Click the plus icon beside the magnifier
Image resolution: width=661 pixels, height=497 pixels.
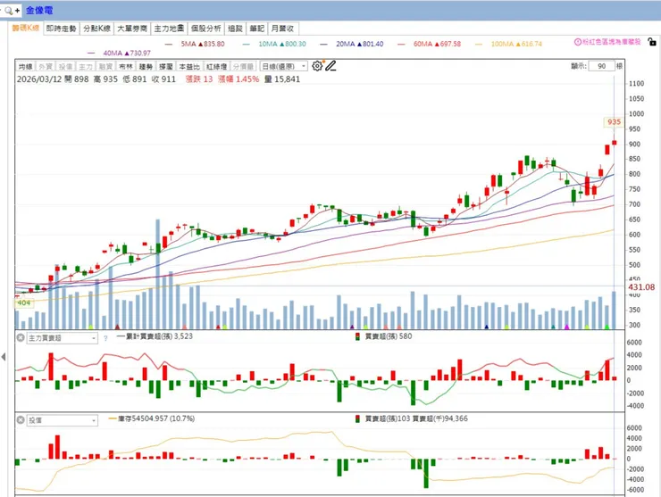[17, 11]
